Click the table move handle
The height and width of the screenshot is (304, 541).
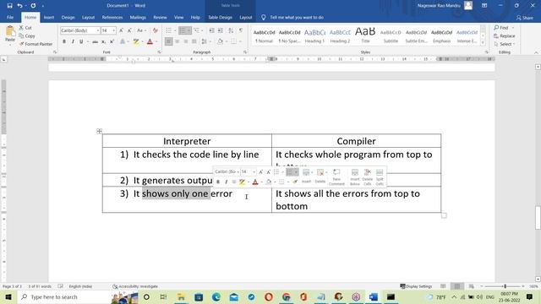(100, 131)
